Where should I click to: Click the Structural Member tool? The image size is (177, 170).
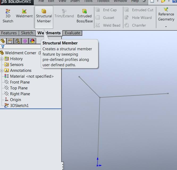point(44,16)
